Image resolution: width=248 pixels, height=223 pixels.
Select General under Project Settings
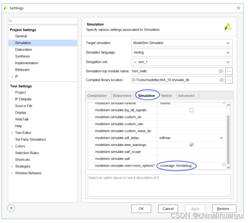point(21,36)
